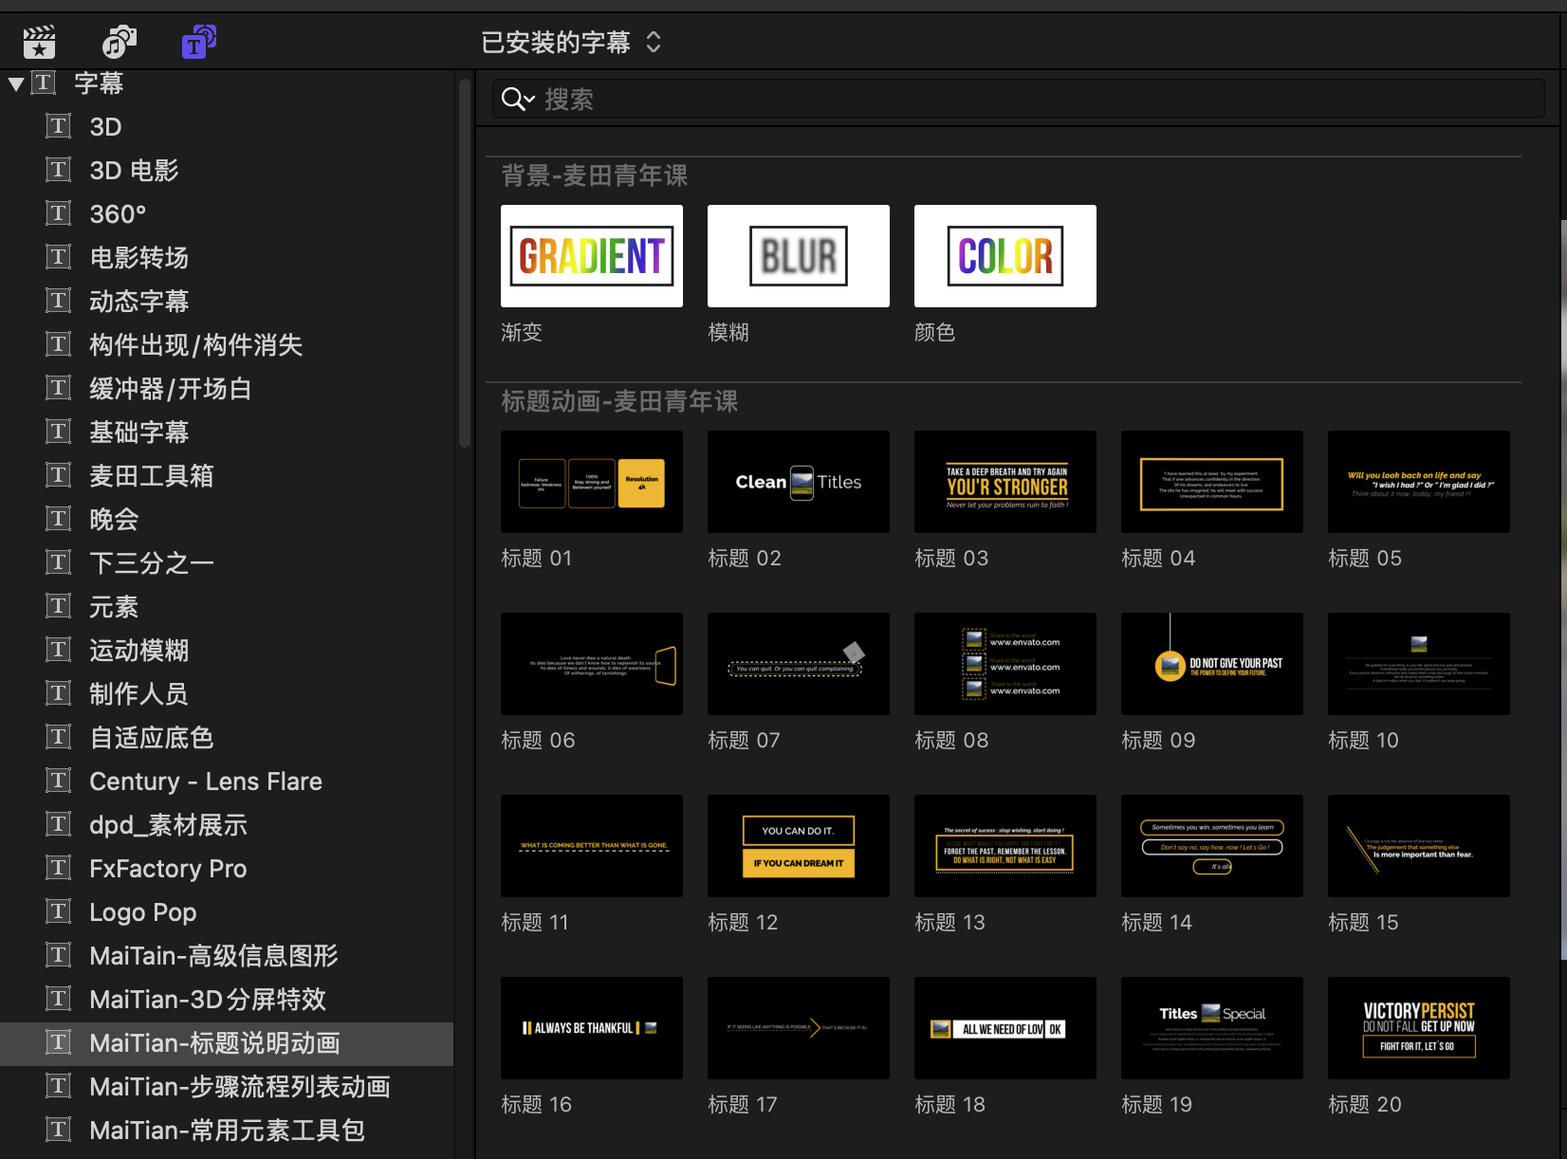Open the 基础字幕 category
This screenshot has height=1159, width=1567.
(228, 432)
